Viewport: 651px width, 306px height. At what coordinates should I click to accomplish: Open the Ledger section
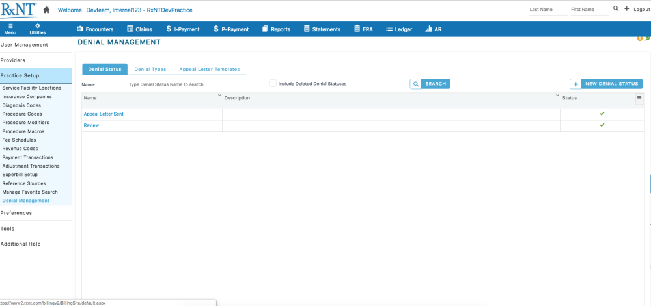point(399,29)
